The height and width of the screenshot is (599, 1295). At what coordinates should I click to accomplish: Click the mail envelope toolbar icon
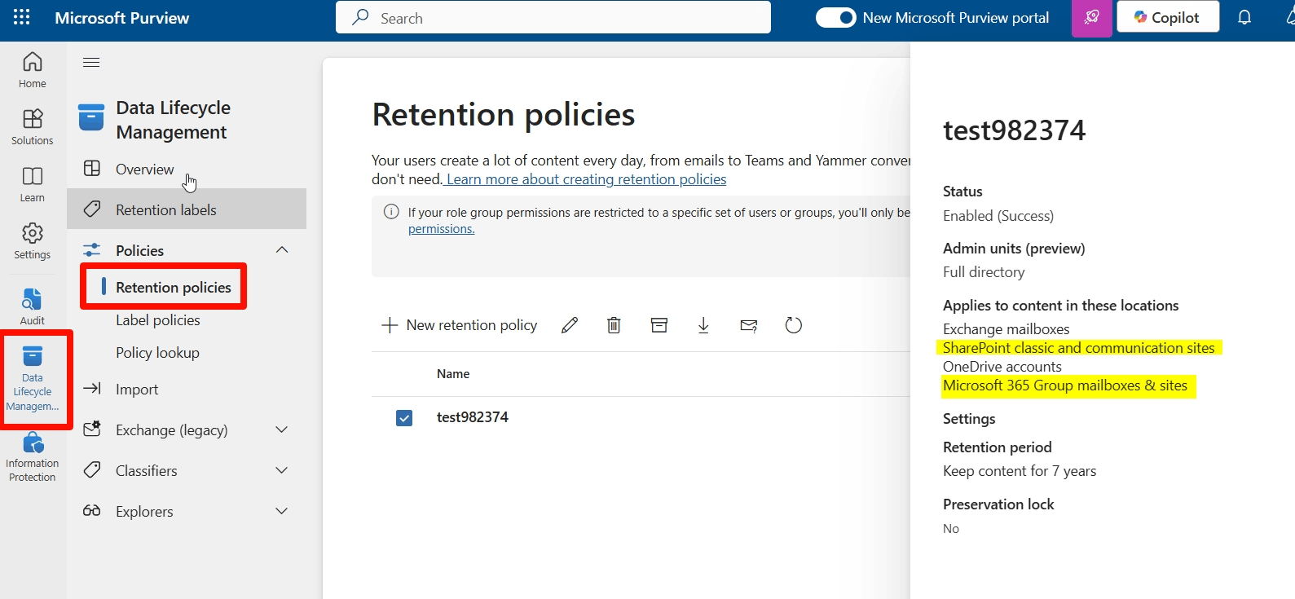(749, 325)
